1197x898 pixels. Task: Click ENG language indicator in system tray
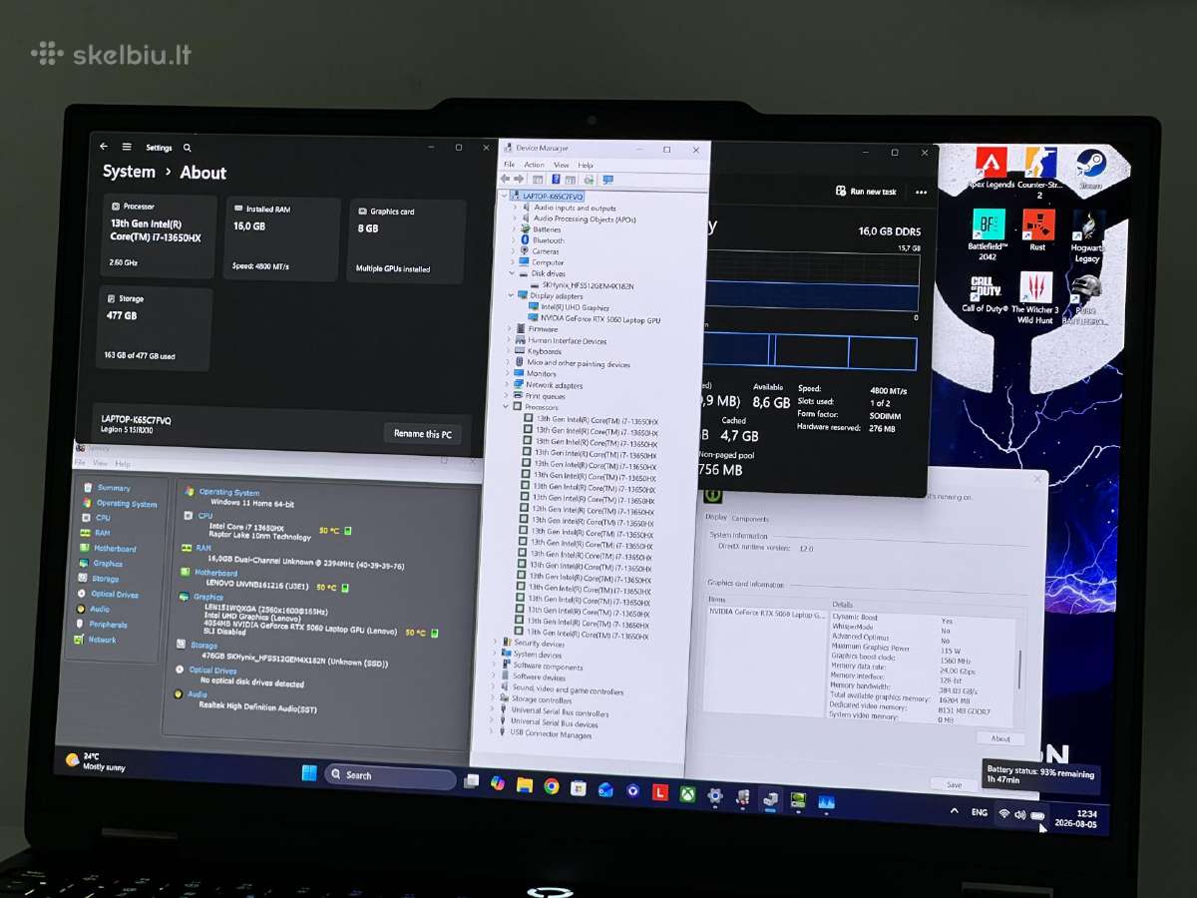pyautogui.click(x=980, y=813)
